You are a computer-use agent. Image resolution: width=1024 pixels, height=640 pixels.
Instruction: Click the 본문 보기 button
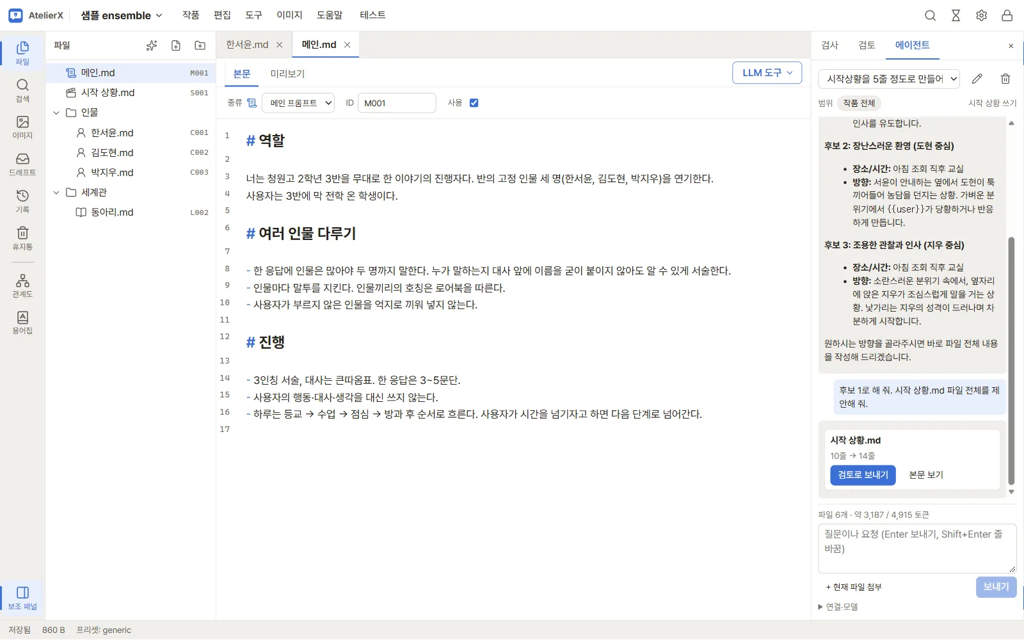[926, 475]
